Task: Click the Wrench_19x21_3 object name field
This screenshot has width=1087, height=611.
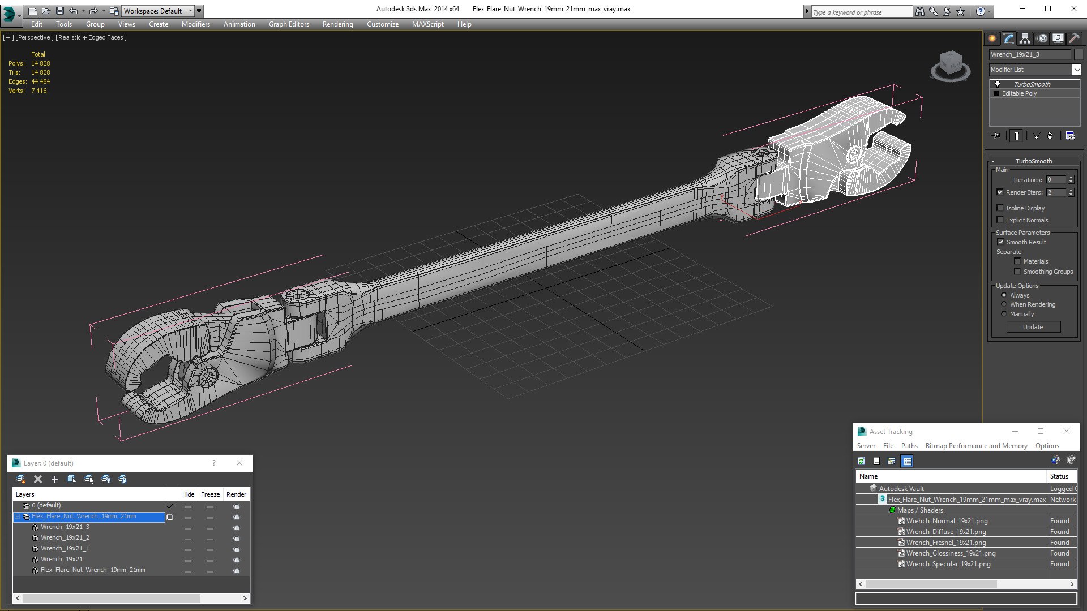Action: point(1030,54)
